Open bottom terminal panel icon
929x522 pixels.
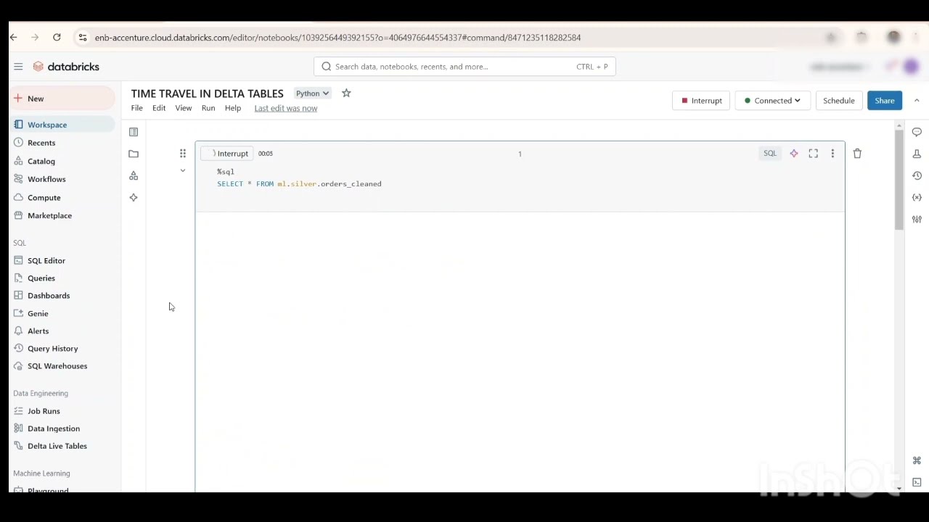pyautogui.click(x=917, y=482)
